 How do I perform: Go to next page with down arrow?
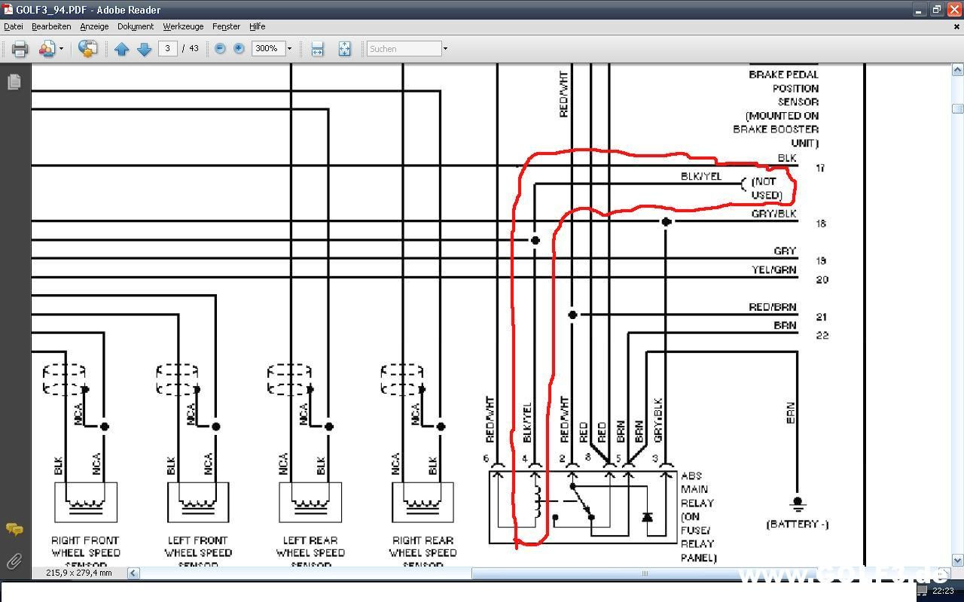(144, 49)
